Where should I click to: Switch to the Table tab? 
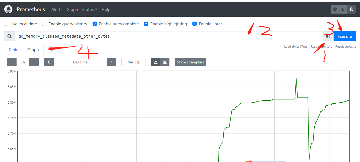pos(13,50)
